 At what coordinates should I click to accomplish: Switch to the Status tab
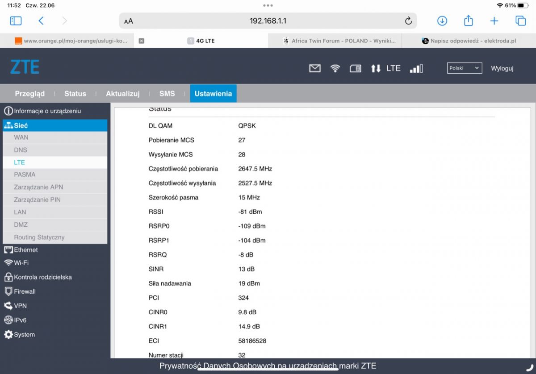click(x=75, y=94)
